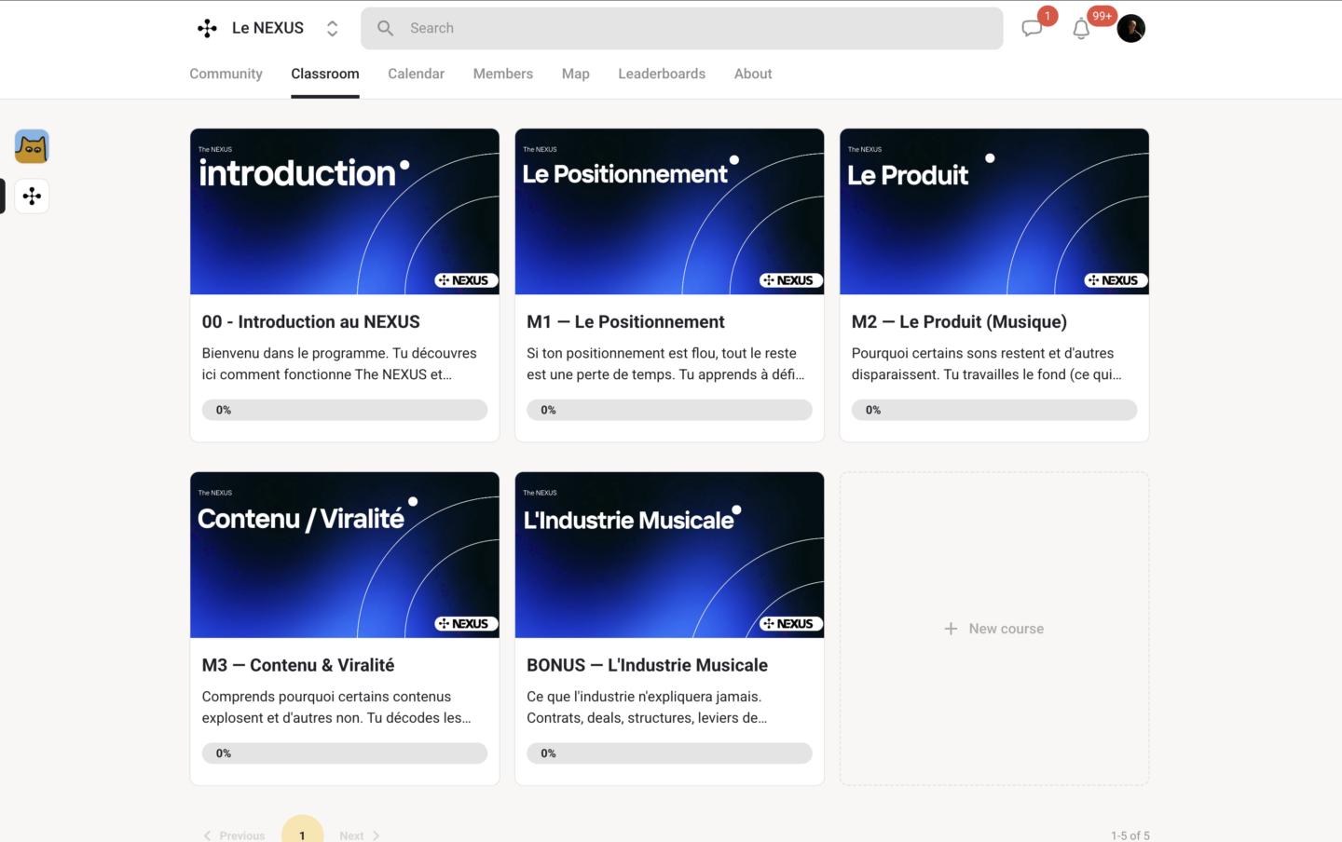Open the chat messages icon
The image size is (1342, 842).
(x=1032, y=28)
